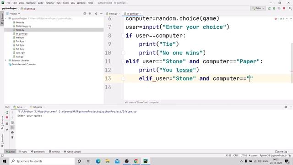This screenshot has height=165, width=293.
Task: Toggle the Favorites side panel
Action: tap(2, 140)
